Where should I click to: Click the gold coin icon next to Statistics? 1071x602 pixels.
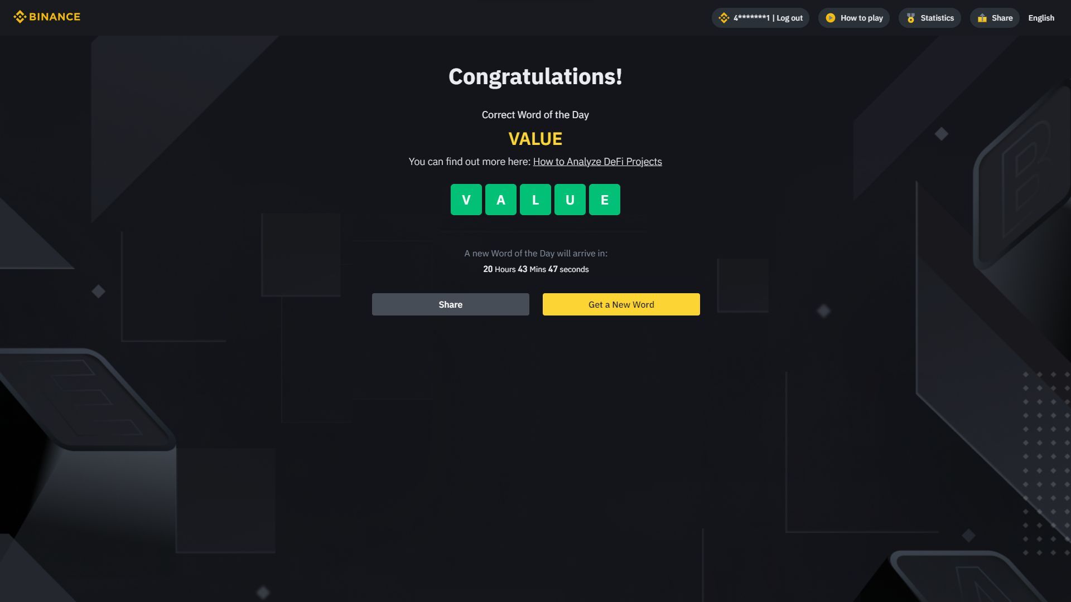(910, 18)
